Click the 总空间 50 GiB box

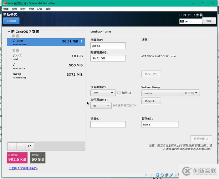pyautogui.click(x=38, y=158)
